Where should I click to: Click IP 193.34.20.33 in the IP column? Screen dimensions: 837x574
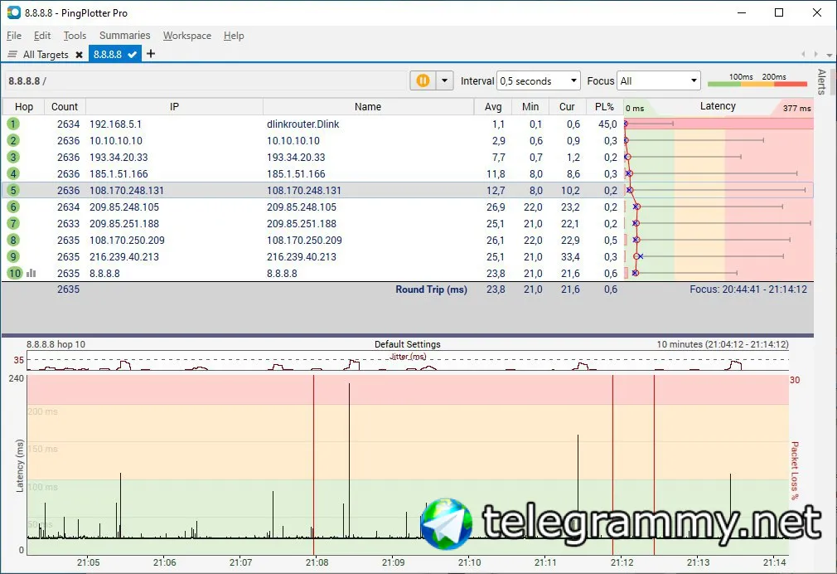pyautogui.click(x=119, y=157)
